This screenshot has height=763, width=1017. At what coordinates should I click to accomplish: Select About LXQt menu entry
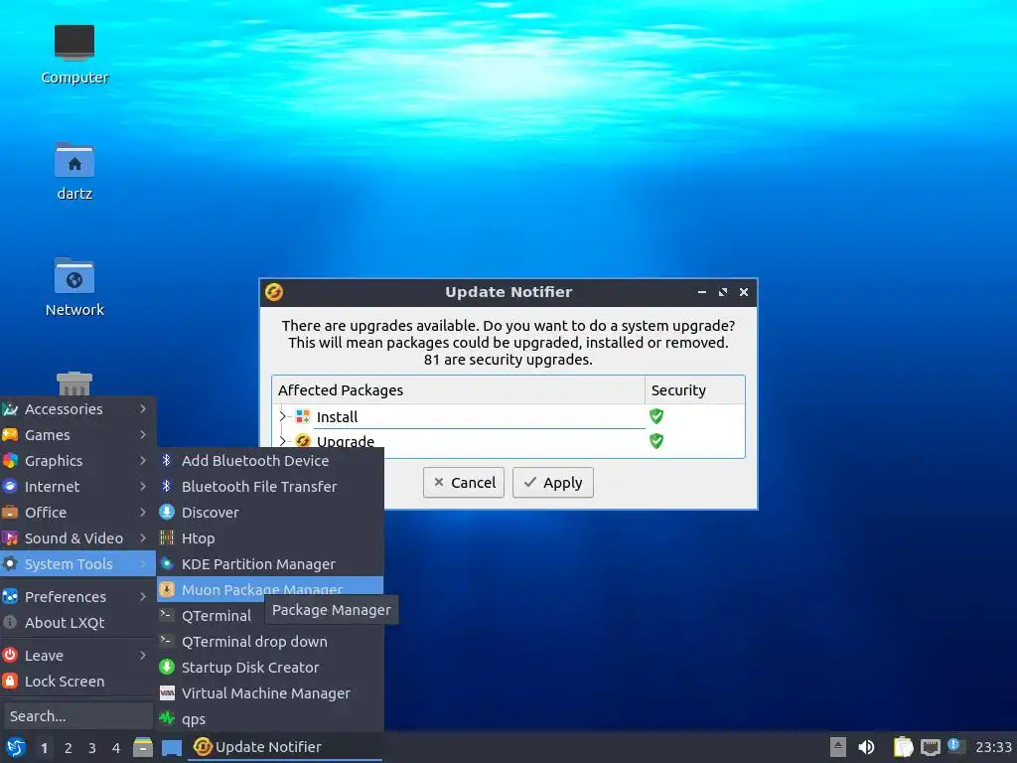pos(77,623)
